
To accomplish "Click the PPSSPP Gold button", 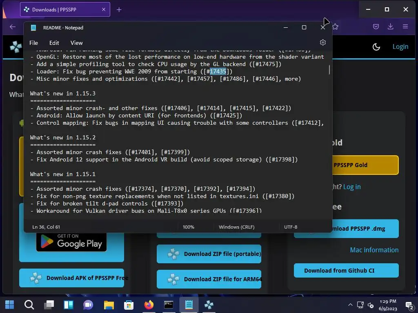I will [x=365, y=165].
